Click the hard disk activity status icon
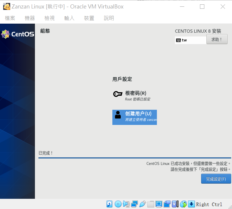Image resolution: width=232 pixels, height=209 pixels. pos(109,204)
